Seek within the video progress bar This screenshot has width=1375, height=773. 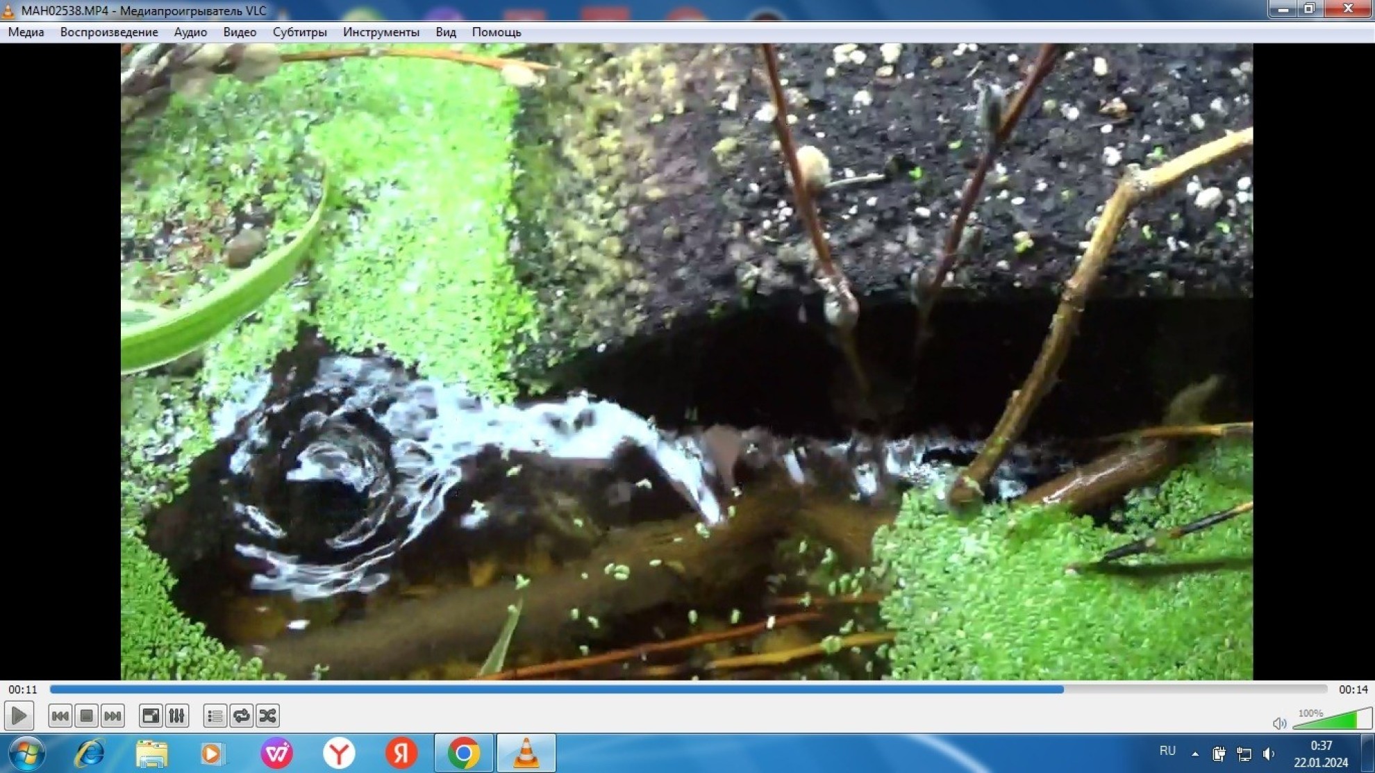(688, 689)
